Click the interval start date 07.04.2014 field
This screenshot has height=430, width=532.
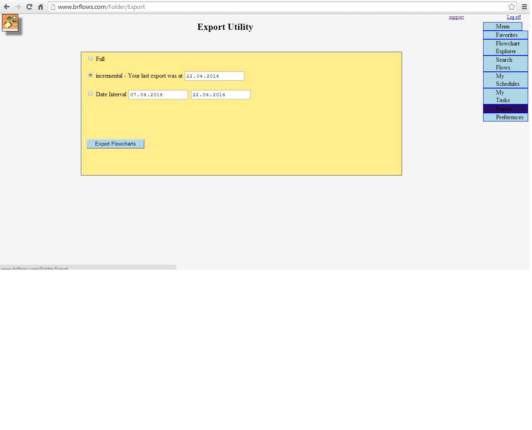point(158,95)
